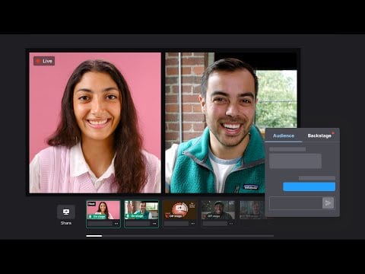Screen dimensions: 365x274
Task: Click the chat message input field
Action: coord(296,203)
